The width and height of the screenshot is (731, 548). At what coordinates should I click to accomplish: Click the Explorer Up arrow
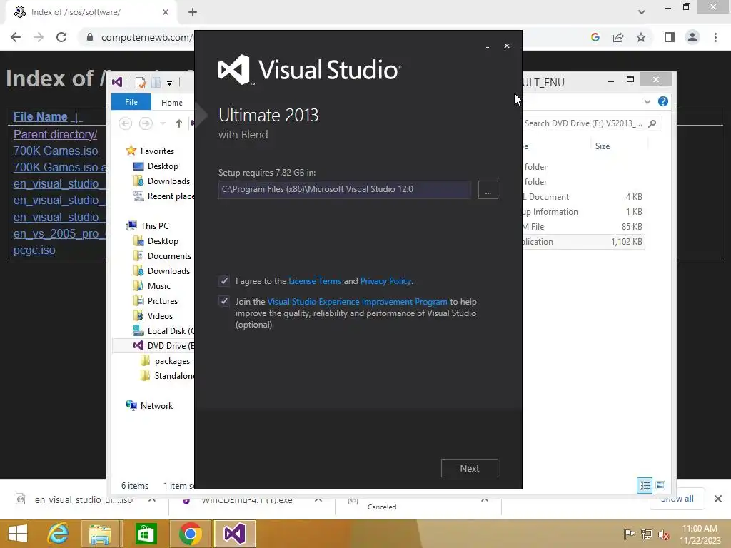coord(179,123)
